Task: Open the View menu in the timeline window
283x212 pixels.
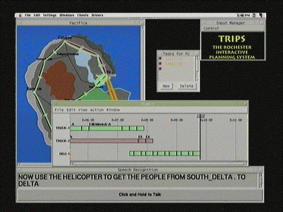Action: click(x=83, y=110)
